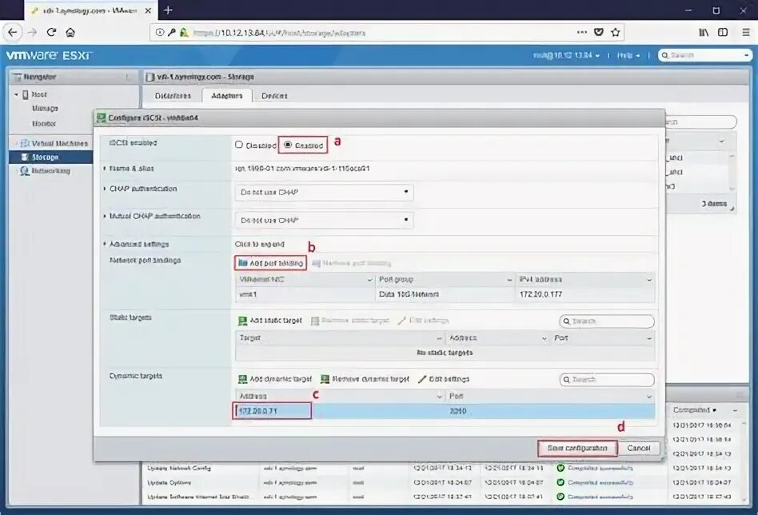Click Add dynamic target

pyautogui.click(x=275, y=379)
